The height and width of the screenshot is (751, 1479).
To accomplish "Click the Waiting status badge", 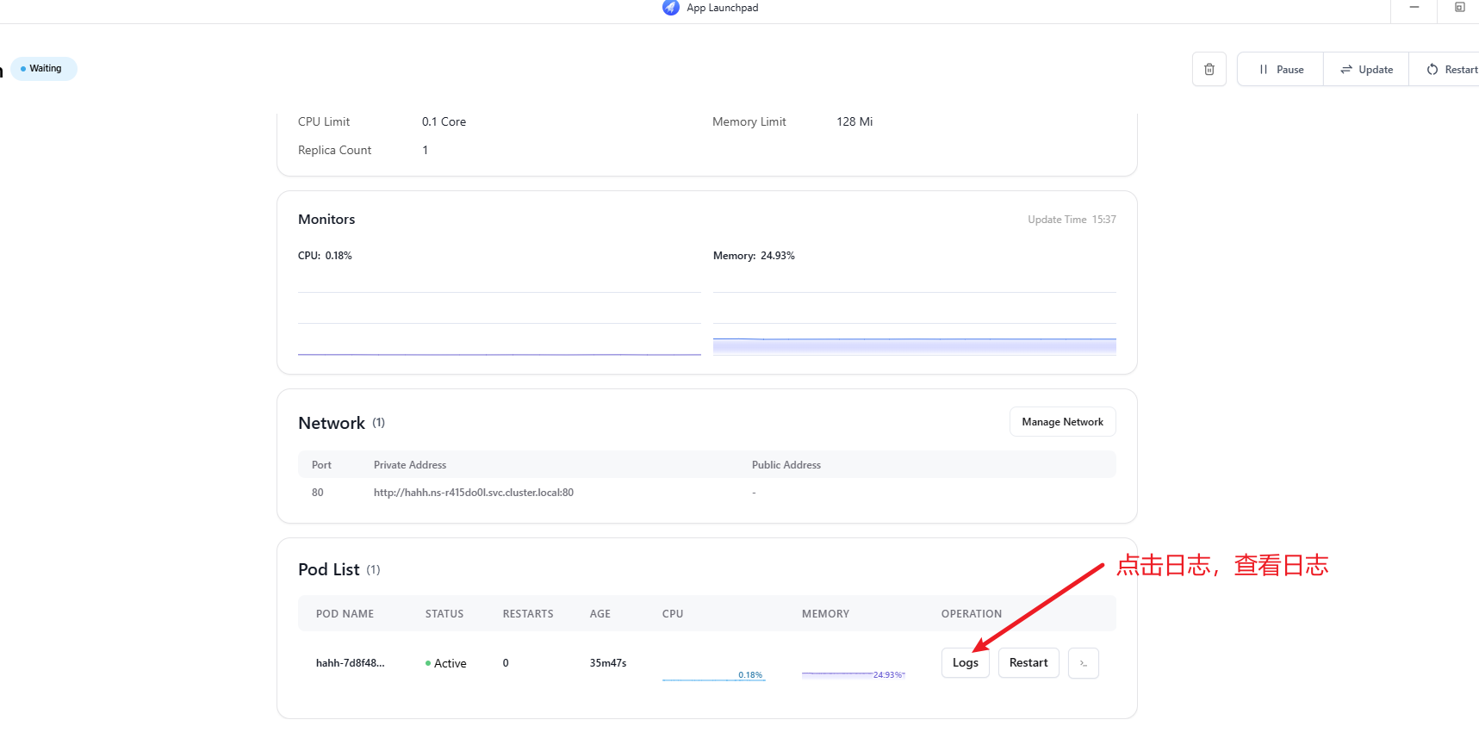I will (44, 69).
